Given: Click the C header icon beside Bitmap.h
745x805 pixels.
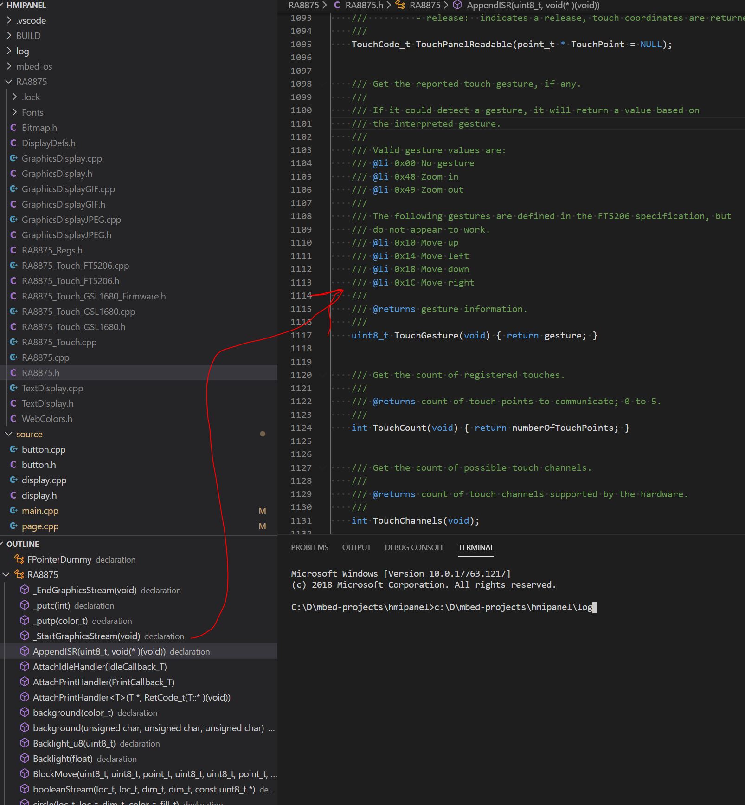Looking at the screenshot, I should point(13,128).
